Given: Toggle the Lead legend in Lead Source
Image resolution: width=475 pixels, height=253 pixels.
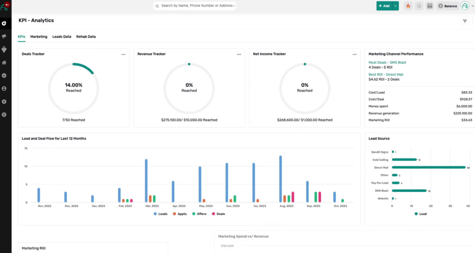Looking at the screenshot, I should coord(420,214).
